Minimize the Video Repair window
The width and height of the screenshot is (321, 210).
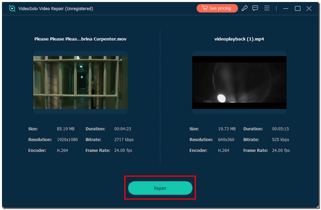286,8
